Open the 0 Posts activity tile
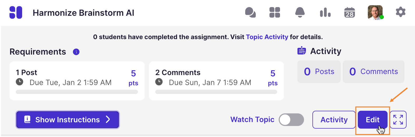Viewport: 415px width, 137px height. tap(319, 72)
